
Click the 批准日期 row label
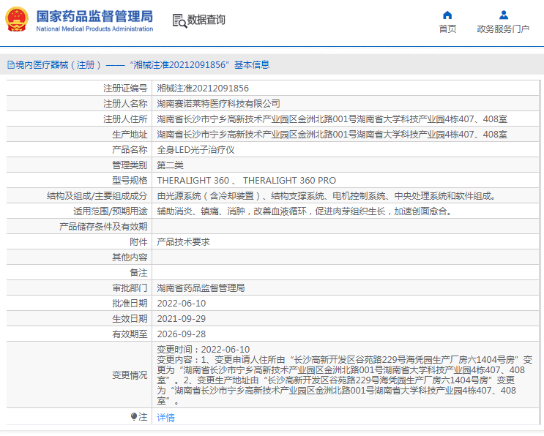pos(130,304)
